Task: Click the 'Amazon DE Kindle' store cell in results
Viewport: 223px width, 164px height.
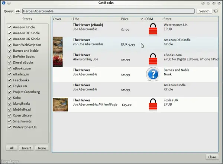Action: (177, 42)
